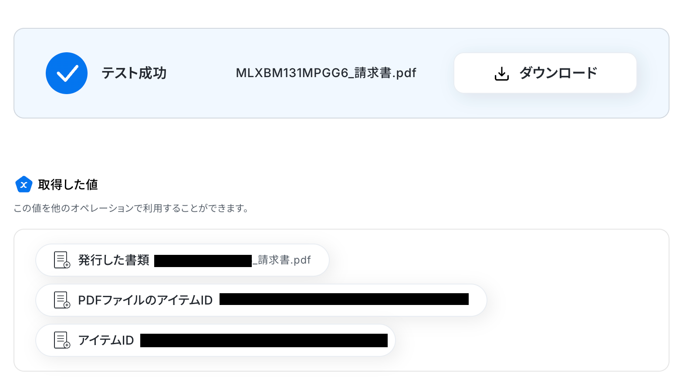Click the ダウンロード button
Image resolution: width=683 pixels, height=386 pixels.
pos(545,73)
